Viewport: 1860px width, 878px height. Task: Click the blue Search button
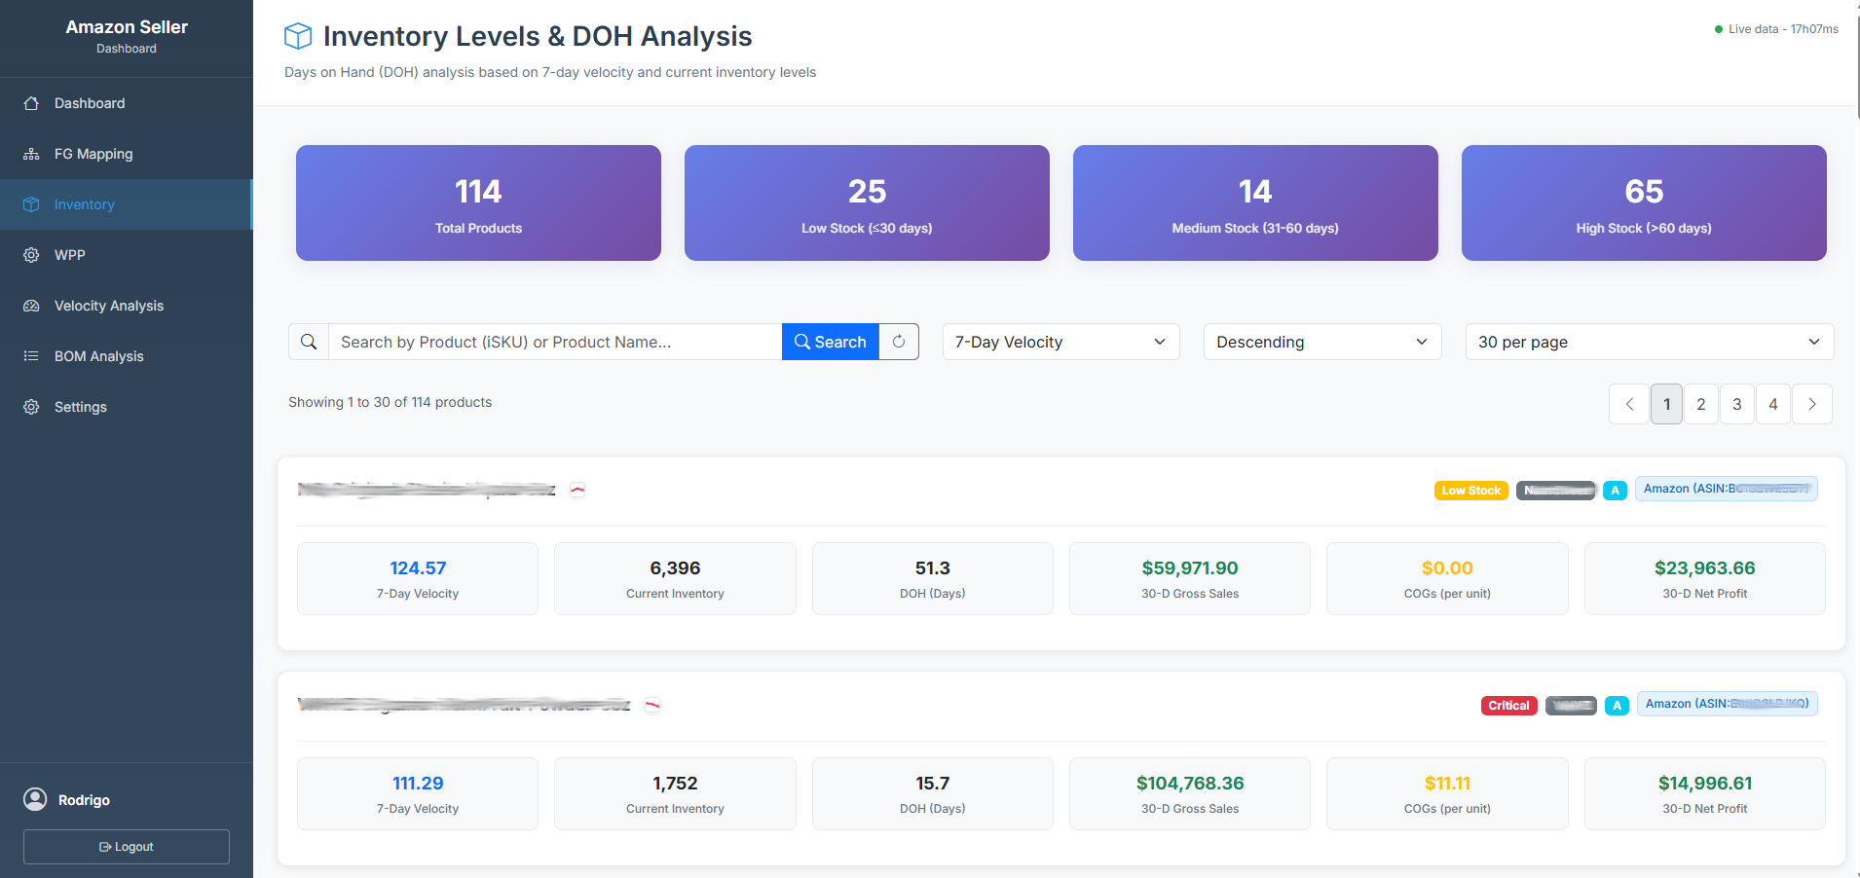coord(830,342)
